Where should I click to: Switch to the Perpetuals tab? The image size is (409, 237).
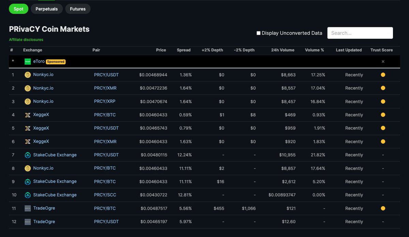coord(47,9)
